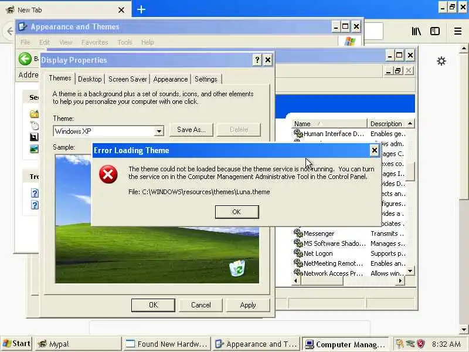This screenshot has width=469, height=352.
Task: Switch to the Screen Saver tab
Action: [x=128, y=79]
